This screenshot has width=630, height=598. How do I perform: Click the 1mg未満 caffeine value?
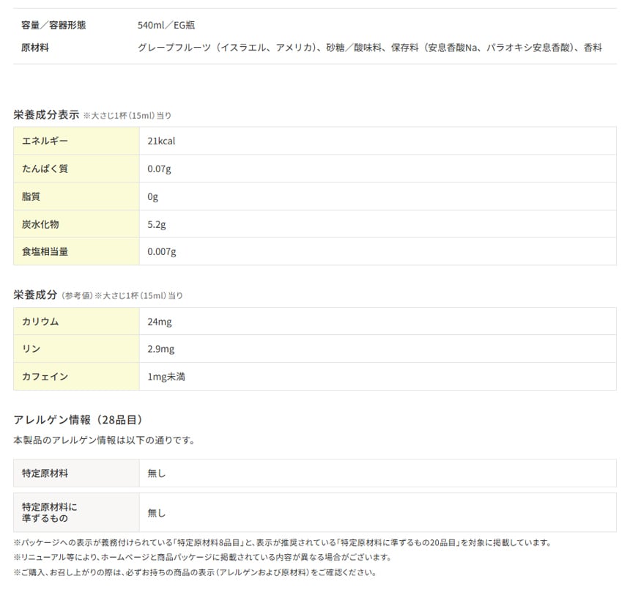(166, 377)
